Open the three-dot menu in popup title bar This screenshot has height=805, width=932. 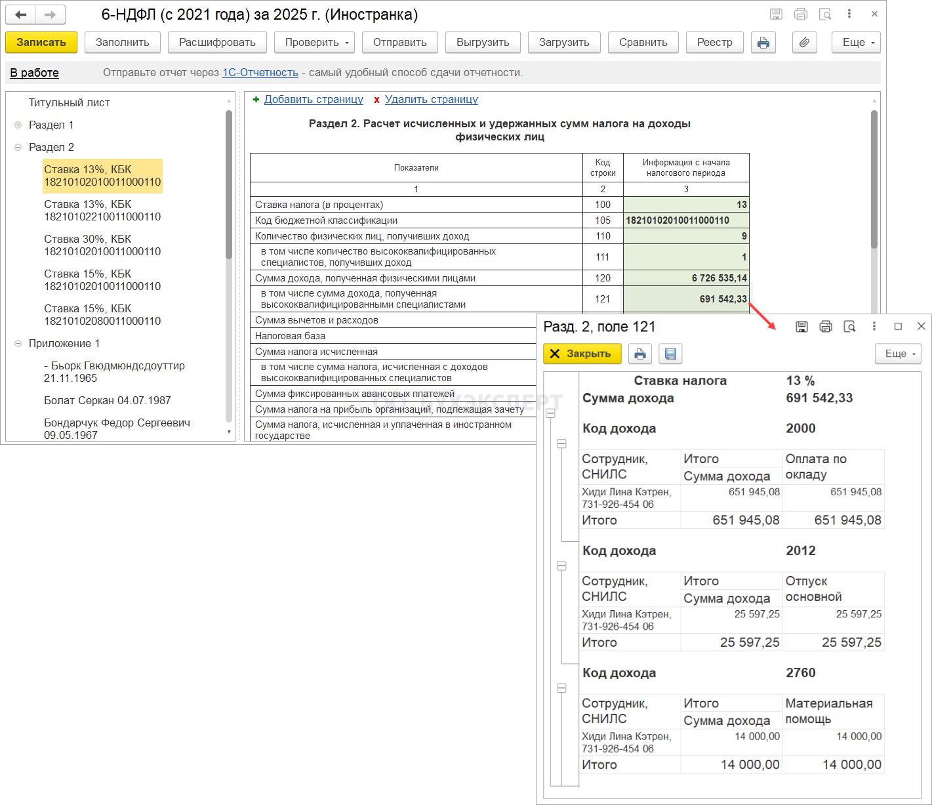[874, 327]
